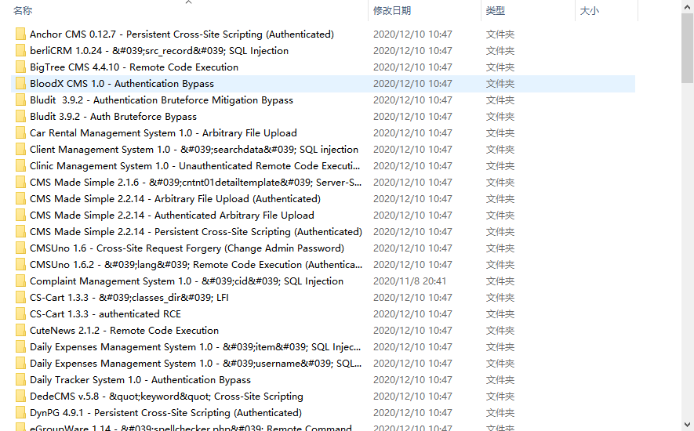Sort by 大小 column header
The height and width of the screenshot is (431, 694).
point(589,11)
